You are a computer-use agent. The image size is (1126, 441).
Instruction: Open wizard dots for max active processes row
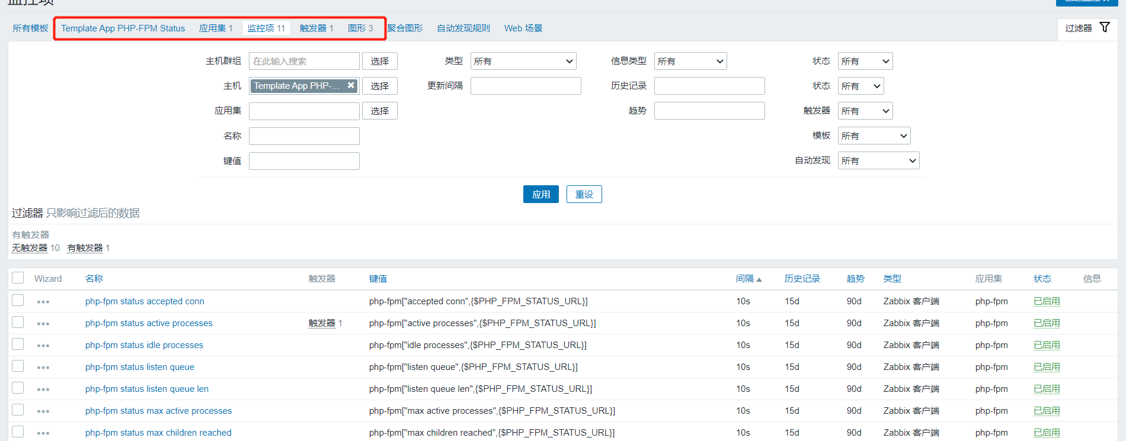[x=43, y=411]
